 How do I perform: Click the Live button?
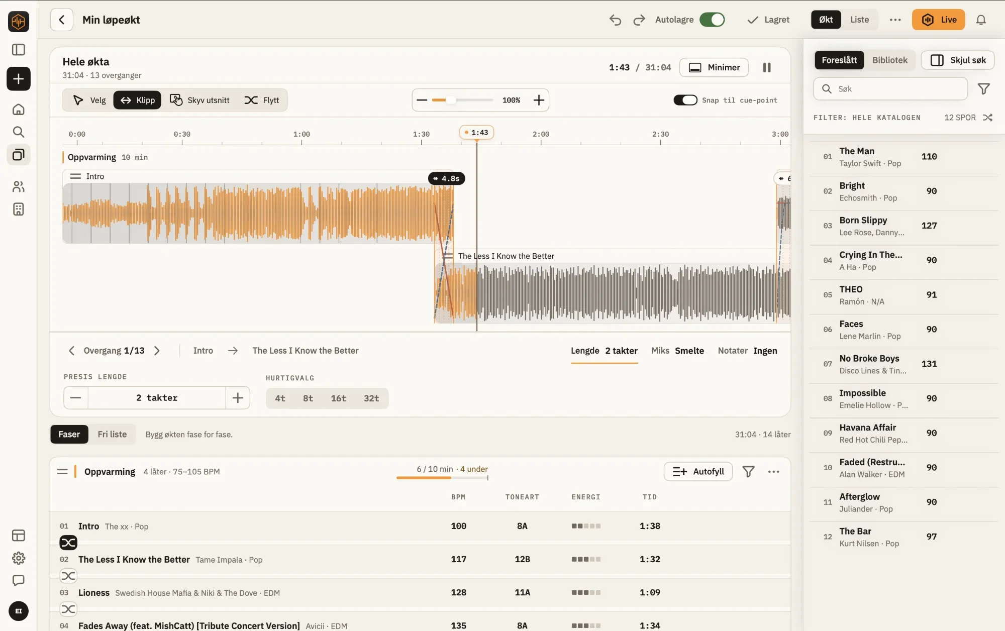click(938, 20)
